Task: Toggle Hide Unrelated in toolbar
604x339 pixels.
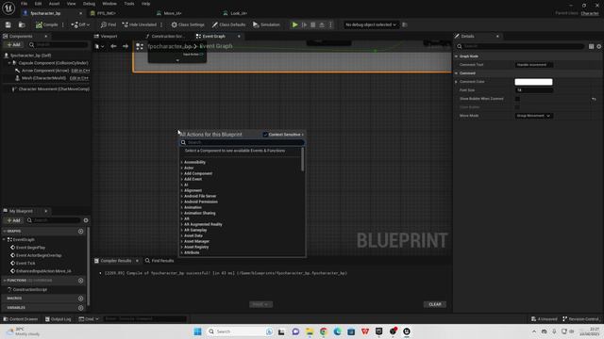Action: 140,24
